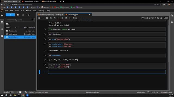Open File Explorer from the taskbar

pos(15,95)
